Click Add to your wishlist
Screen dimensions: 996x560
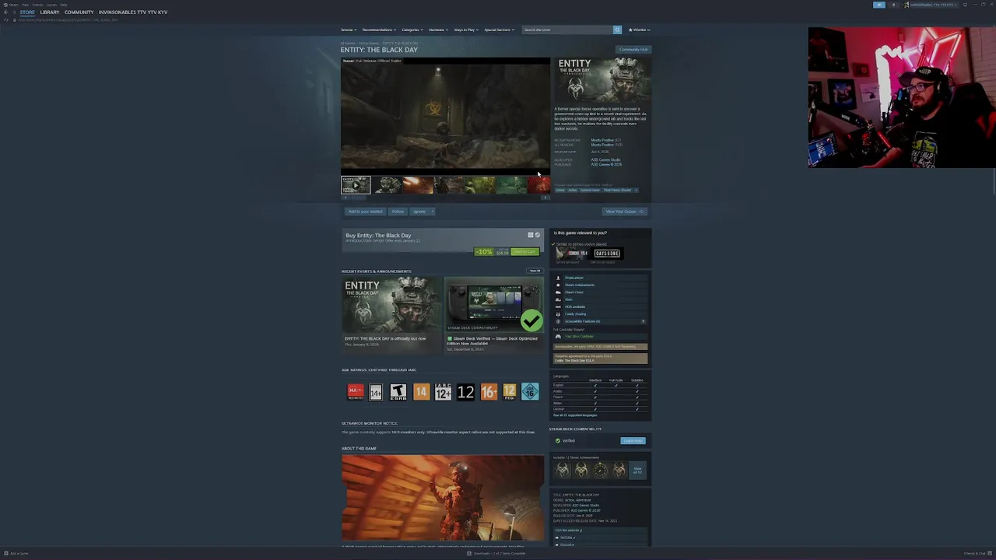pyautogui.click(x=366, y=212)
